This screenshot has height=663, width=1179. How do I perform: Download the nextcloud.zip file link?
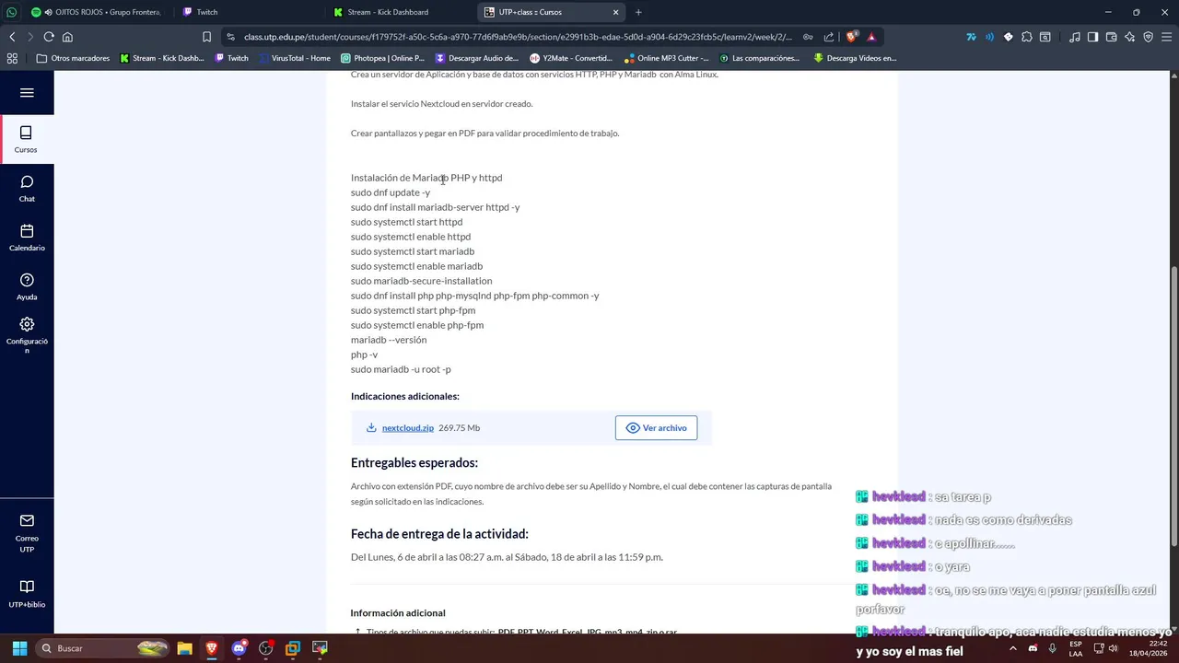[x=408, y=427]
